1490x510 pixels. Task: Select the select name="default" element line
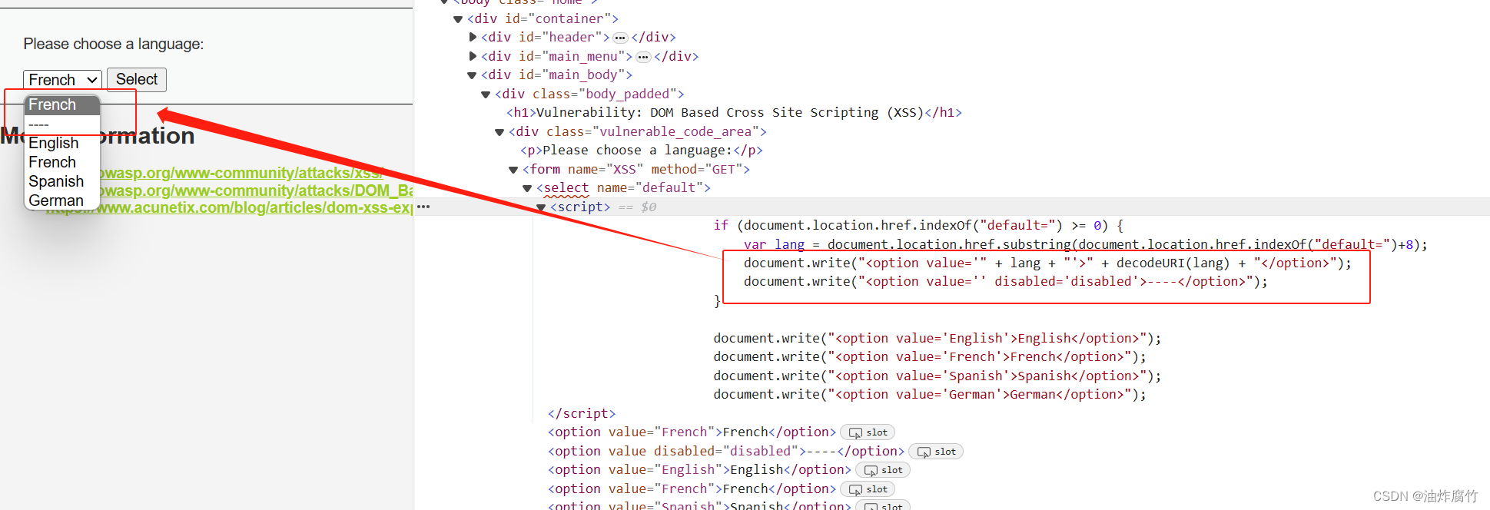tap(623, 187)
